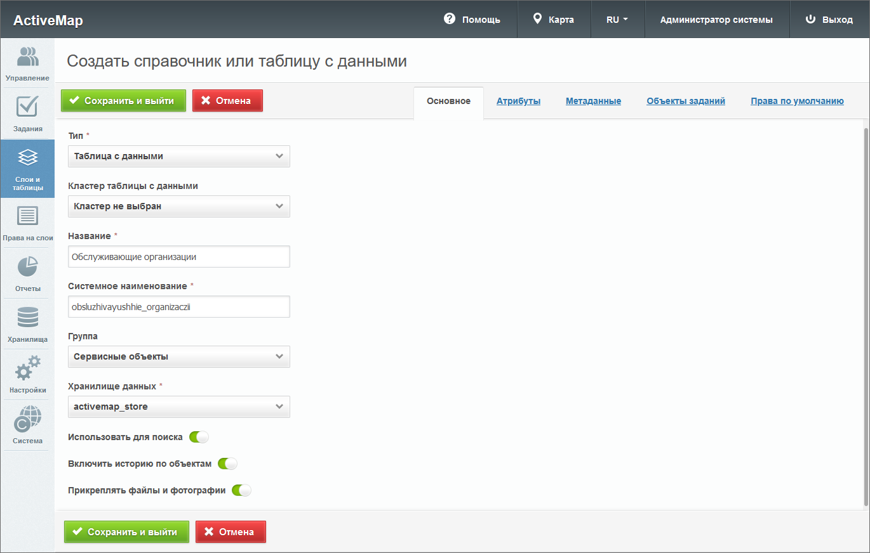Open the Система globe icon
Screen dimensions: 870x553
(27, 425)
